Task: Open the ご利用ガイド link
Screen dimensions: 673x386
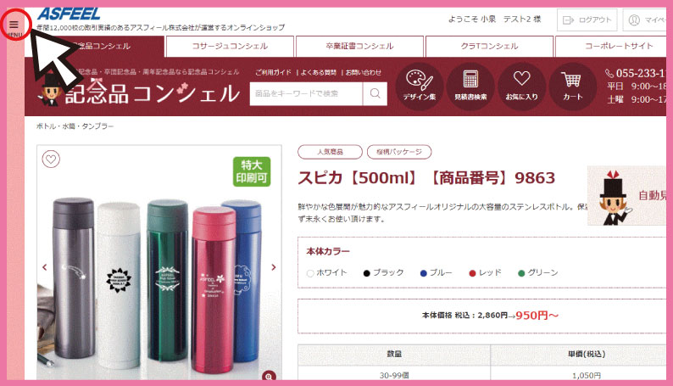Action: [x=273, y=73]
